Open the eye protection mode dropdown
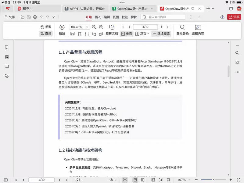Viewport: 244px width, 183px height. coord(113,180)
